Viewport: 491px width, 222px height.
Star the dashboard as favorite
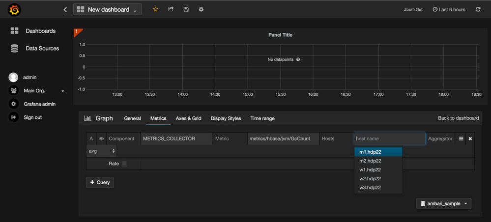156,9
